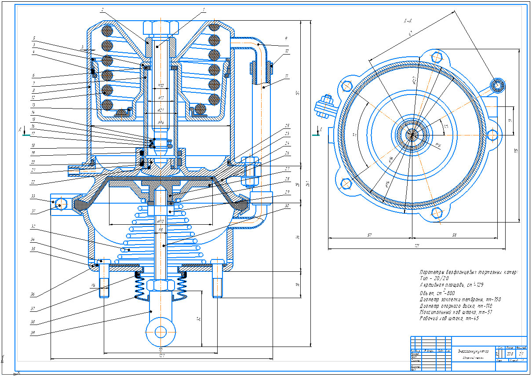
Task: Select the '57' horizontal dimension in top view
Action: click(370, 236)
